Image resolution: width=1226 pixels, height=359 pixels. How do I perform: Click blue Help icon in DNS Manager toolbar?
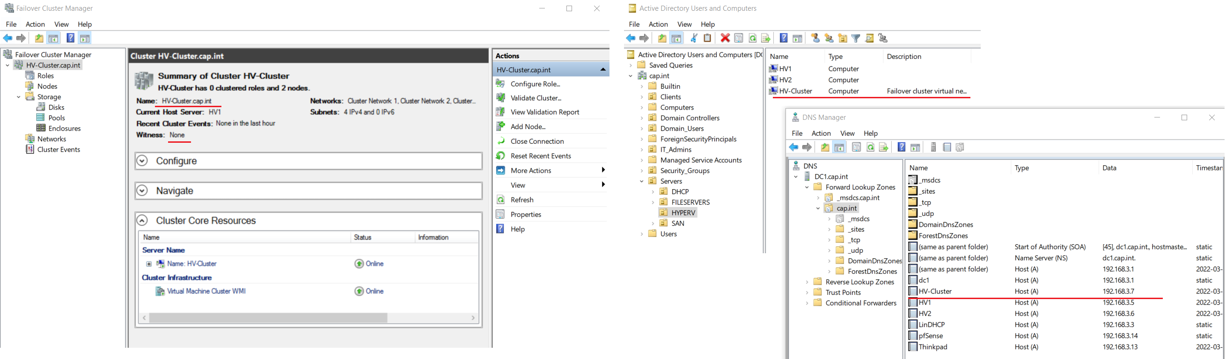[902, 147]
